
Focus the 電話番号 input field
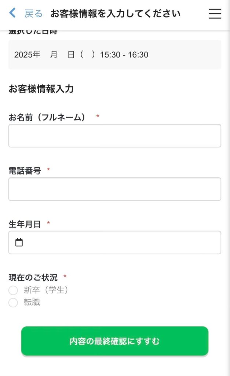click(x=114, y=189)
